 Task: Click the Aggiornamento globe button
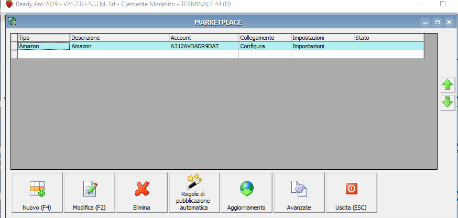pyautogui.click(x=247, y=192)
